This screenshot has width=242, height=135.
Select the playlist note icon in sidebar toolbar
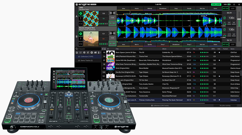80,53
